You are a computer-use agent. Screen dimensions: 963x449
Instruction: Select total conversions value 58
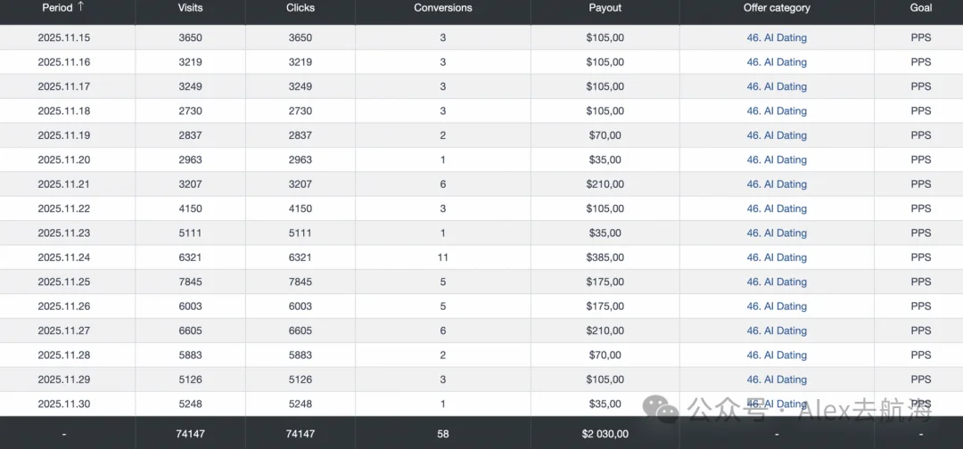tap(443, 434)
